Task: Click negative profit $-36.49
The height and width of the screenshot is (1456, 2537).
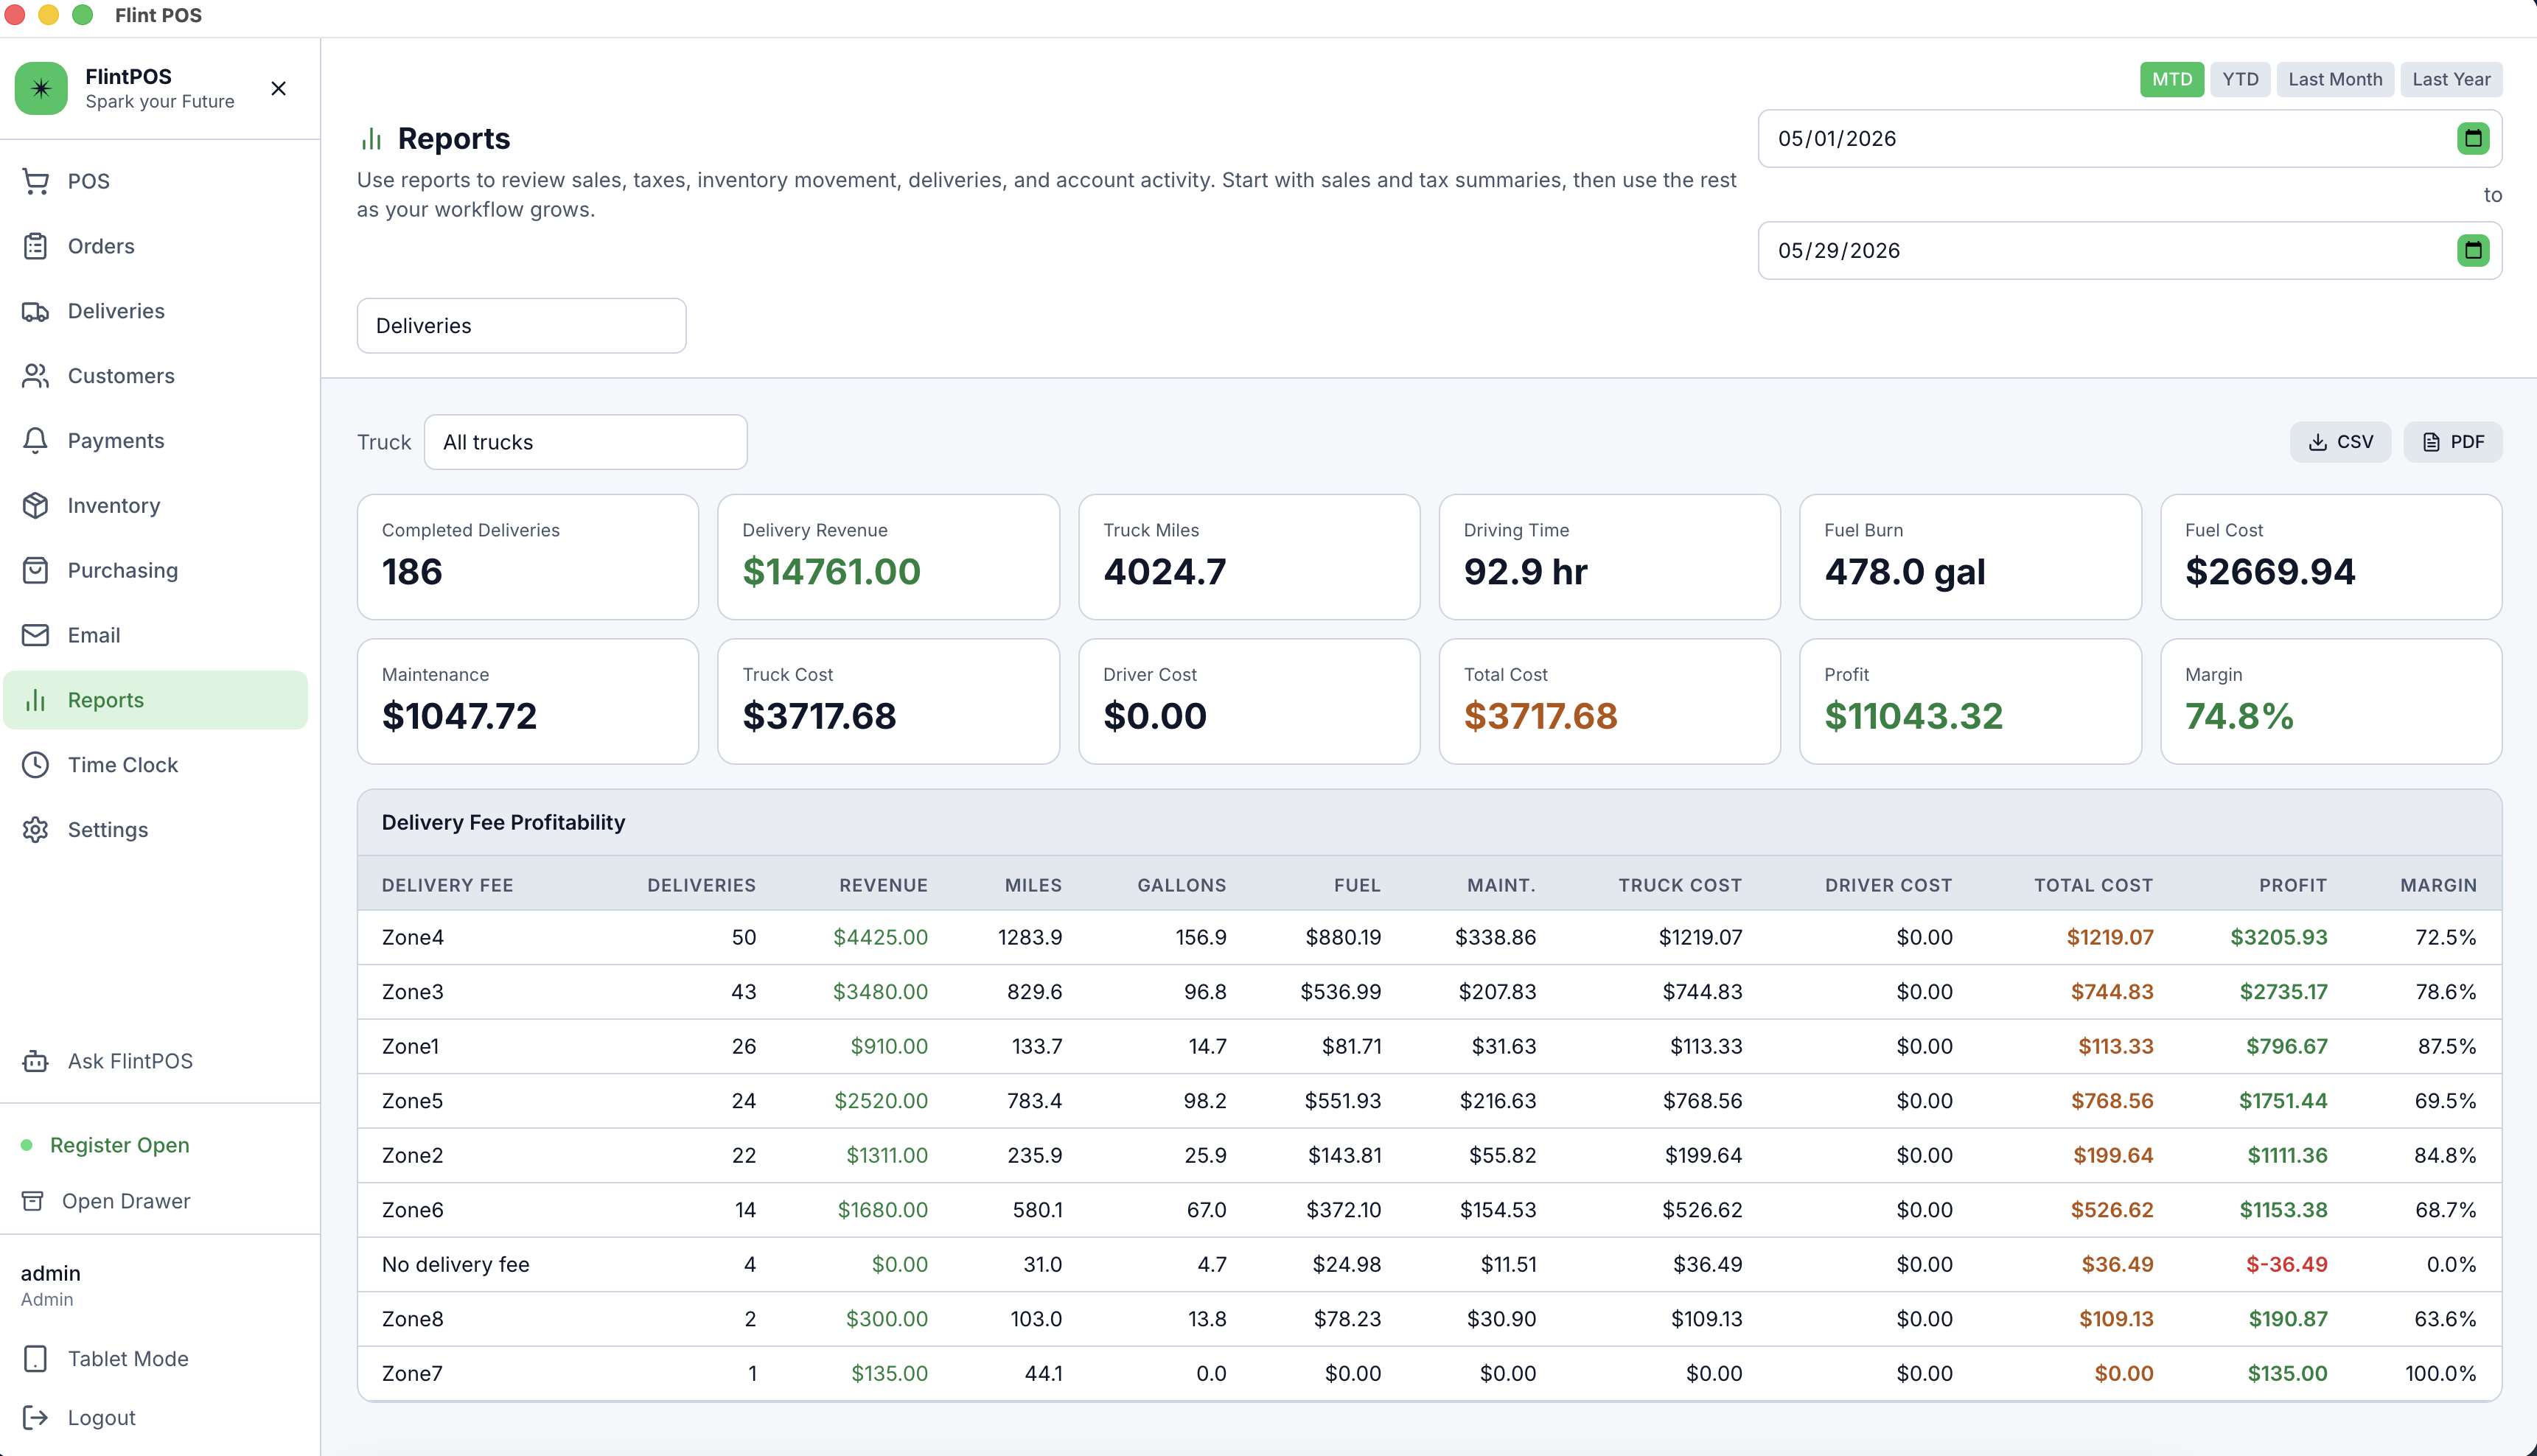Action: 2286,1264
